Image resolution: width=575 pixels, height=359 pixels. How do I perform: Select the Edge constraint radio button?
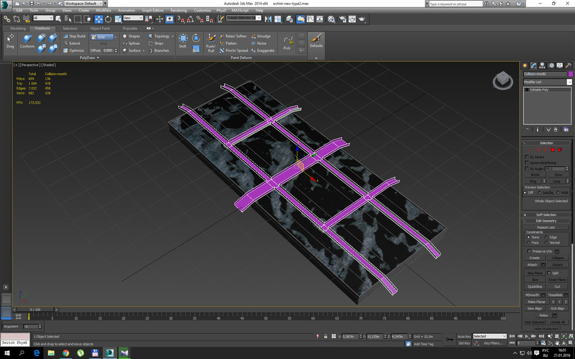545,237
